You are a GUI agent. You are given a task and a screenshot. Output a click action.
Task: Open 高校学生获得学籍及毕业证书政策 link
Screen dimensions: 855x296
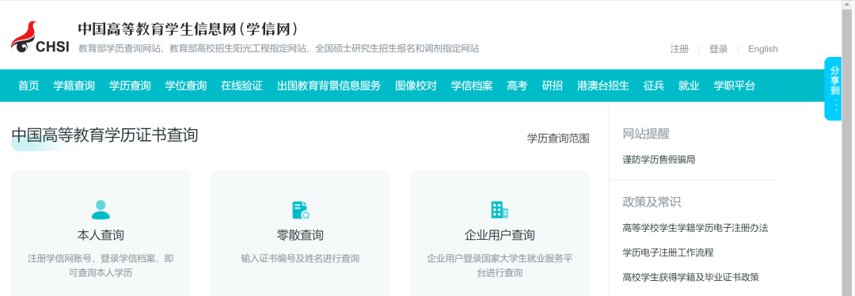click(691, 277)
